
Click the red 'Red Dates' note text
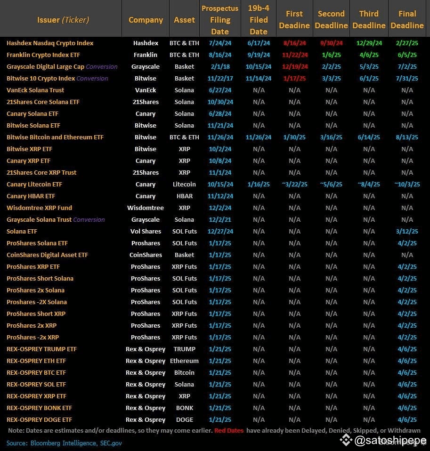(x=229, y=430)
